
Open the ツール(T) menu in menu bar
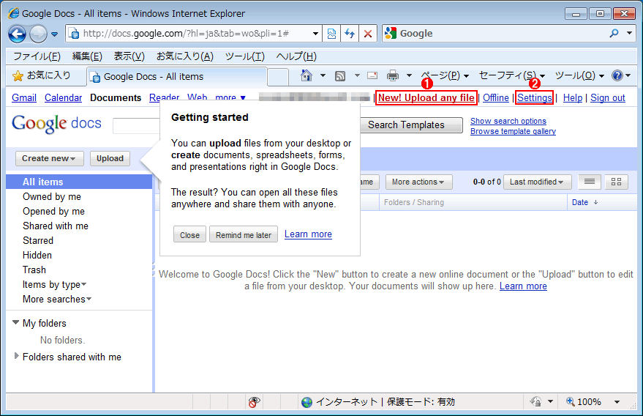(x=245, y=56)
